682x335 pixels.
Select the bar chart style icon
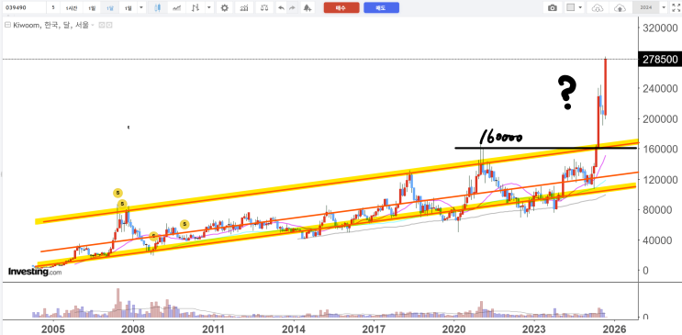point(196,8)
